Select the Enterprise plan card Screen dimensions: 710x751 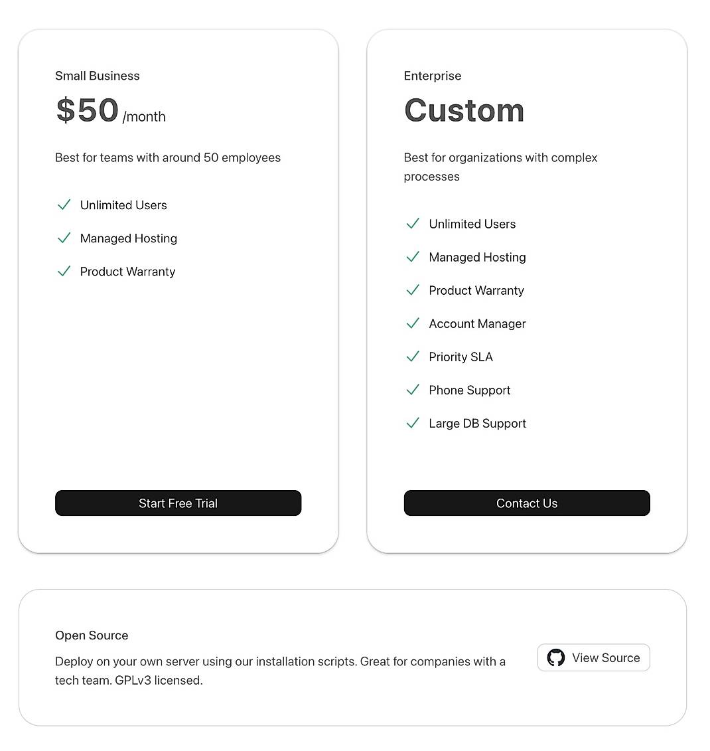pyautogui.click(x=527, y=458)
